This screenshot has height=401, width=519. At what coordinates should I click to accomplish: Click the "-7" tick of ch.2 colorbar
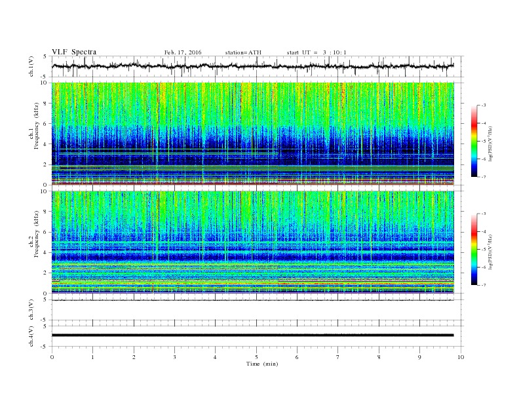click(x=484, y=285)
